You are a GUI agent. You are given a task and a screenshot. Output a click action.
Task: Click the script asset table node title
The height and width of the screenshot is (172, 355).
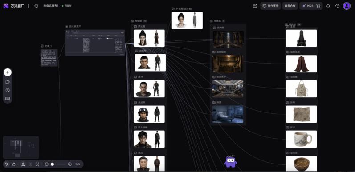click(x=75, y=26)
